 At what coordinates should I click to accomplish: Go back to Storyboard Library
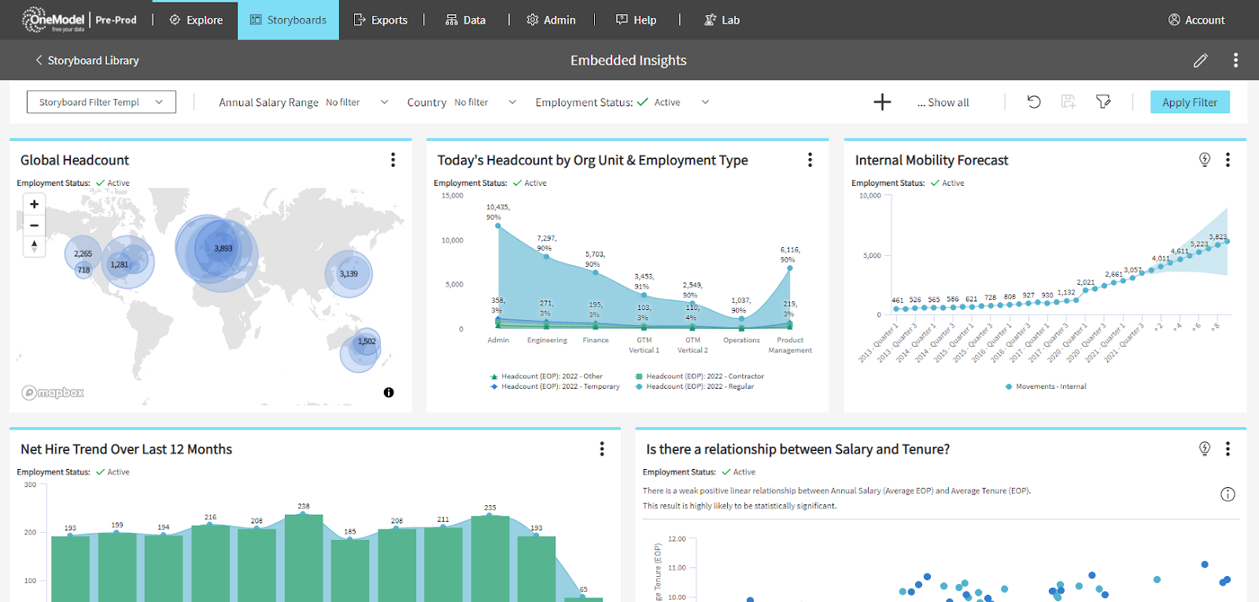coord(87,61)
